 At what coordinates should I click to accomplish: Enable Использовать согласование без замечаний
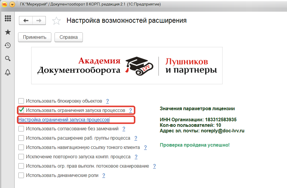tap(21, 129)
